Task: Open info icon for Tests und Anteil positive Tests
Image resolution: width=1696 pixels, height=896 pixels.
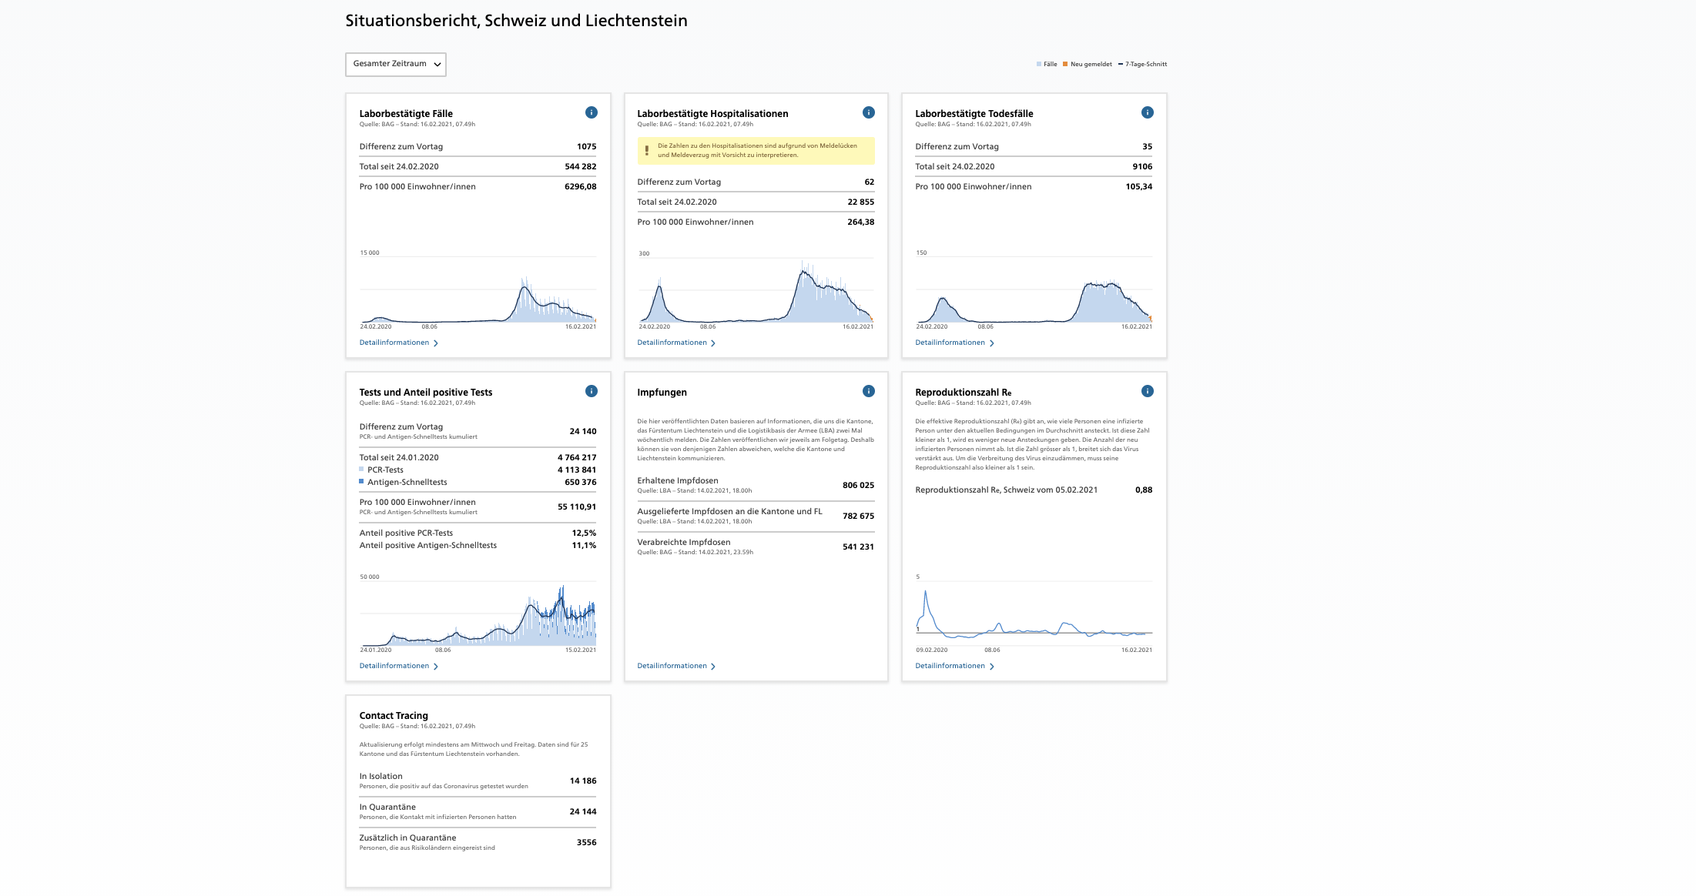Action: 591,391
